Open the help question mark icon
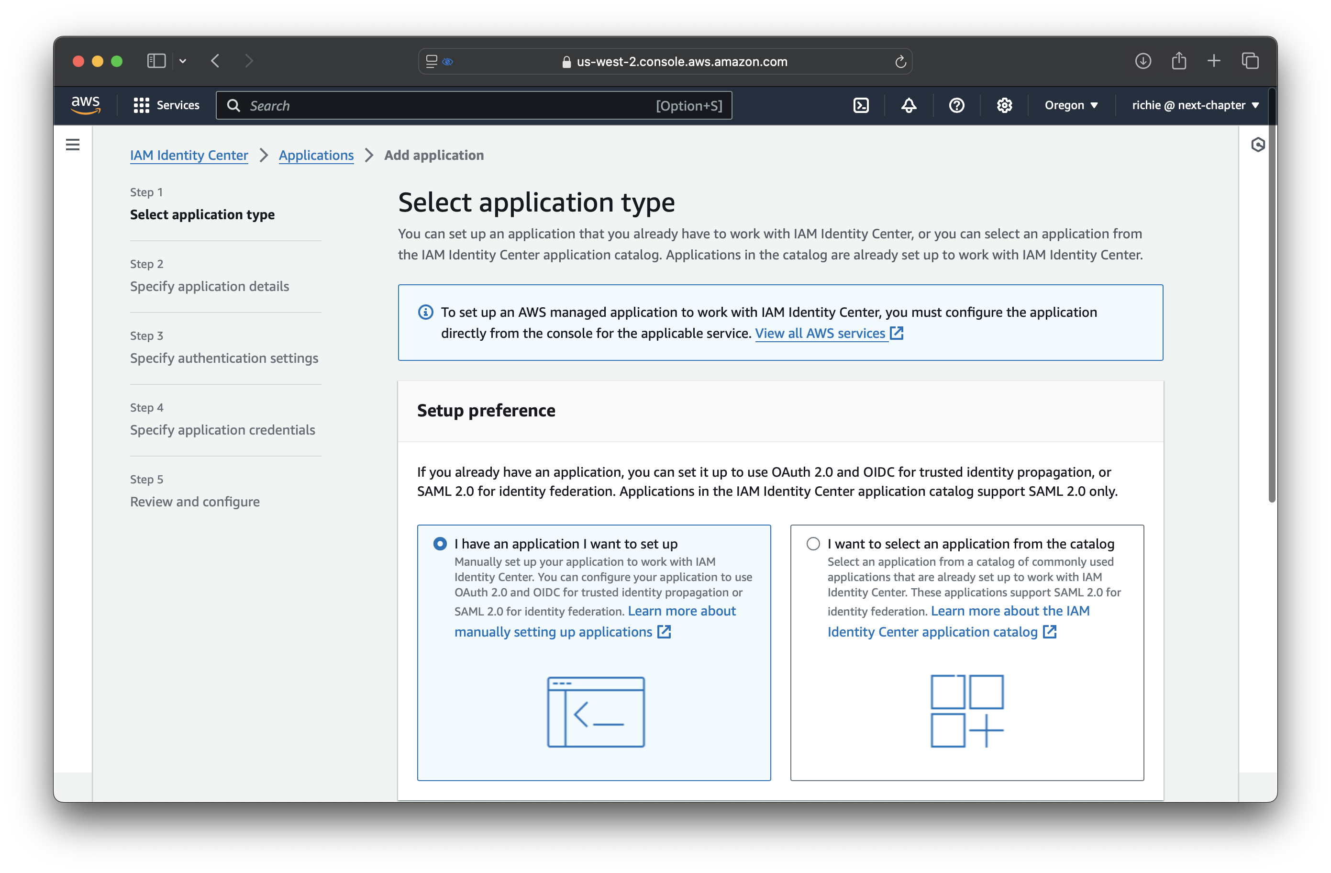 [x=956, y=105]
